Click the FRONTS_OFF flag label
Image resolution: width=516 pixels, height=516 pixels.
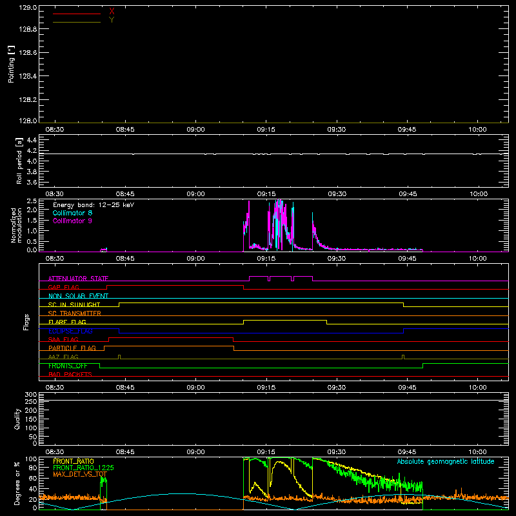pos(68,366)
